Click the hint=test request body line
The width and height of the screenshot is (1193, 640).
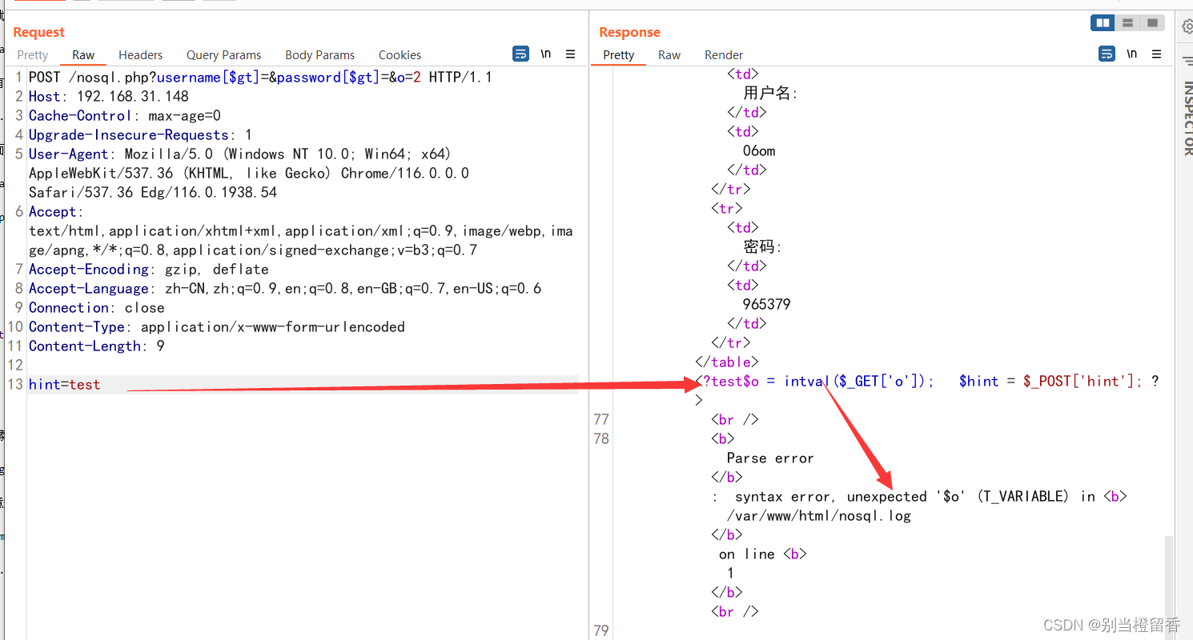(x=64, y=385)
